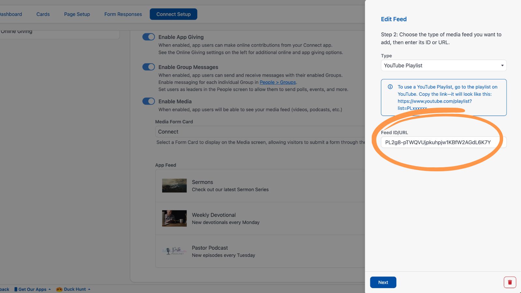Expand the Get Our Apps menu
521x293 pixels.
pos(33,289)
